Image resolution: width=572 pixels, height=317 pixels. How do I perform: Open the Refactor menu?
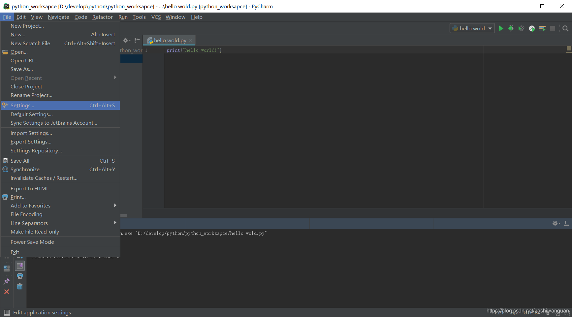(x=102, y=17)
